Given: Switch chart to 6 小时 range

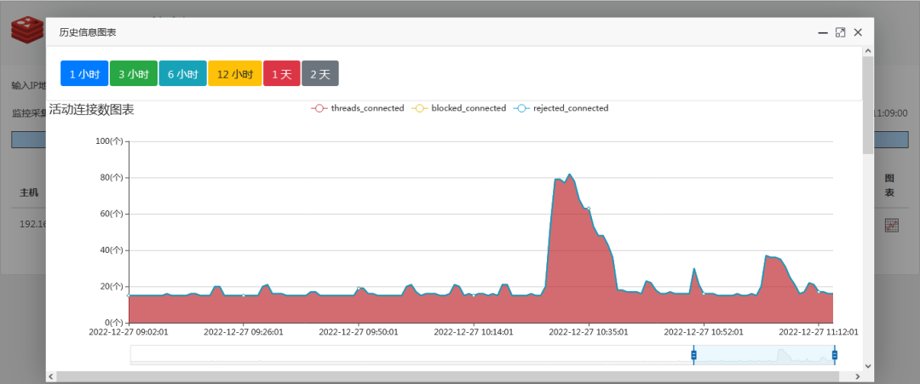Looking at the screenshot, I should tap(182, 73).
